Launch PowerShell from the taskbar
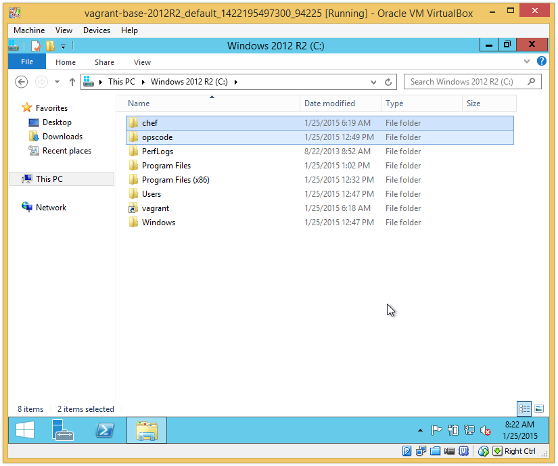 coord(105,430)
